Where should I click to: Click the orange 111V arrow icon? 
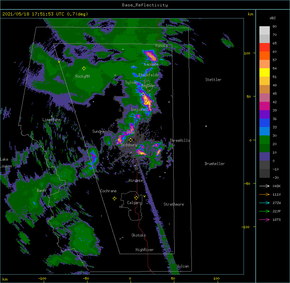[264, 194]
